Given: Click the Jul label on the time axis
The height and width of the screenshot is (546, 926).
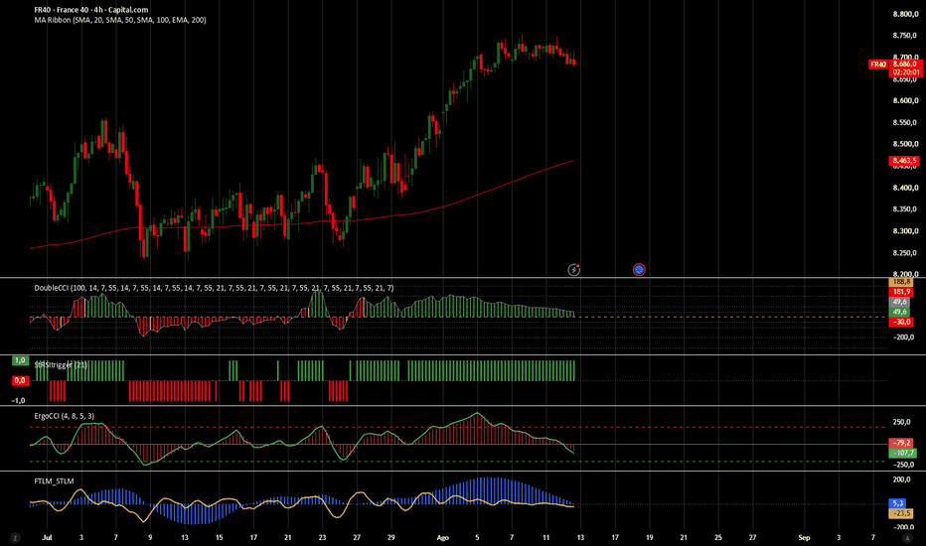Looking at the screenshot, I should 48,538.
